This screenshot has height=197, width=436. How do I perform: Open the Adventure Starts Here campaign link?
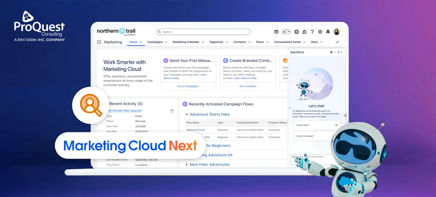pyautogui.click(x=209, y=114)
